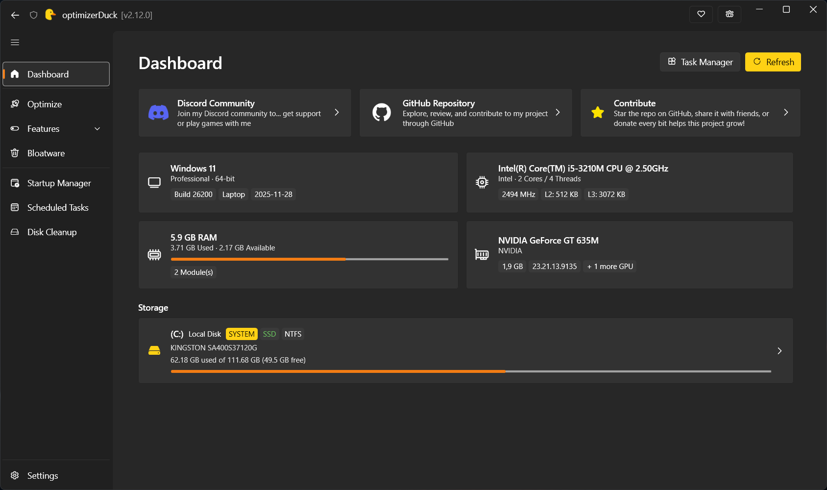The image size is (827, 490).
Task: Click the SSD badge on drive C:
Action: [269, 334]
